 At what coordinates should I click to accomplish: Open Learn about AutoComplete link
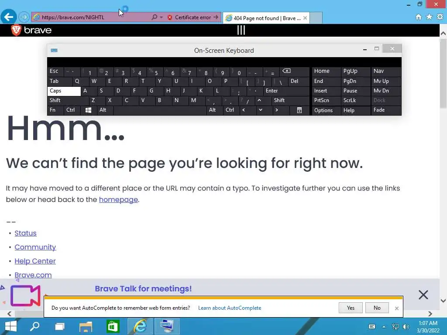(230, 308)
